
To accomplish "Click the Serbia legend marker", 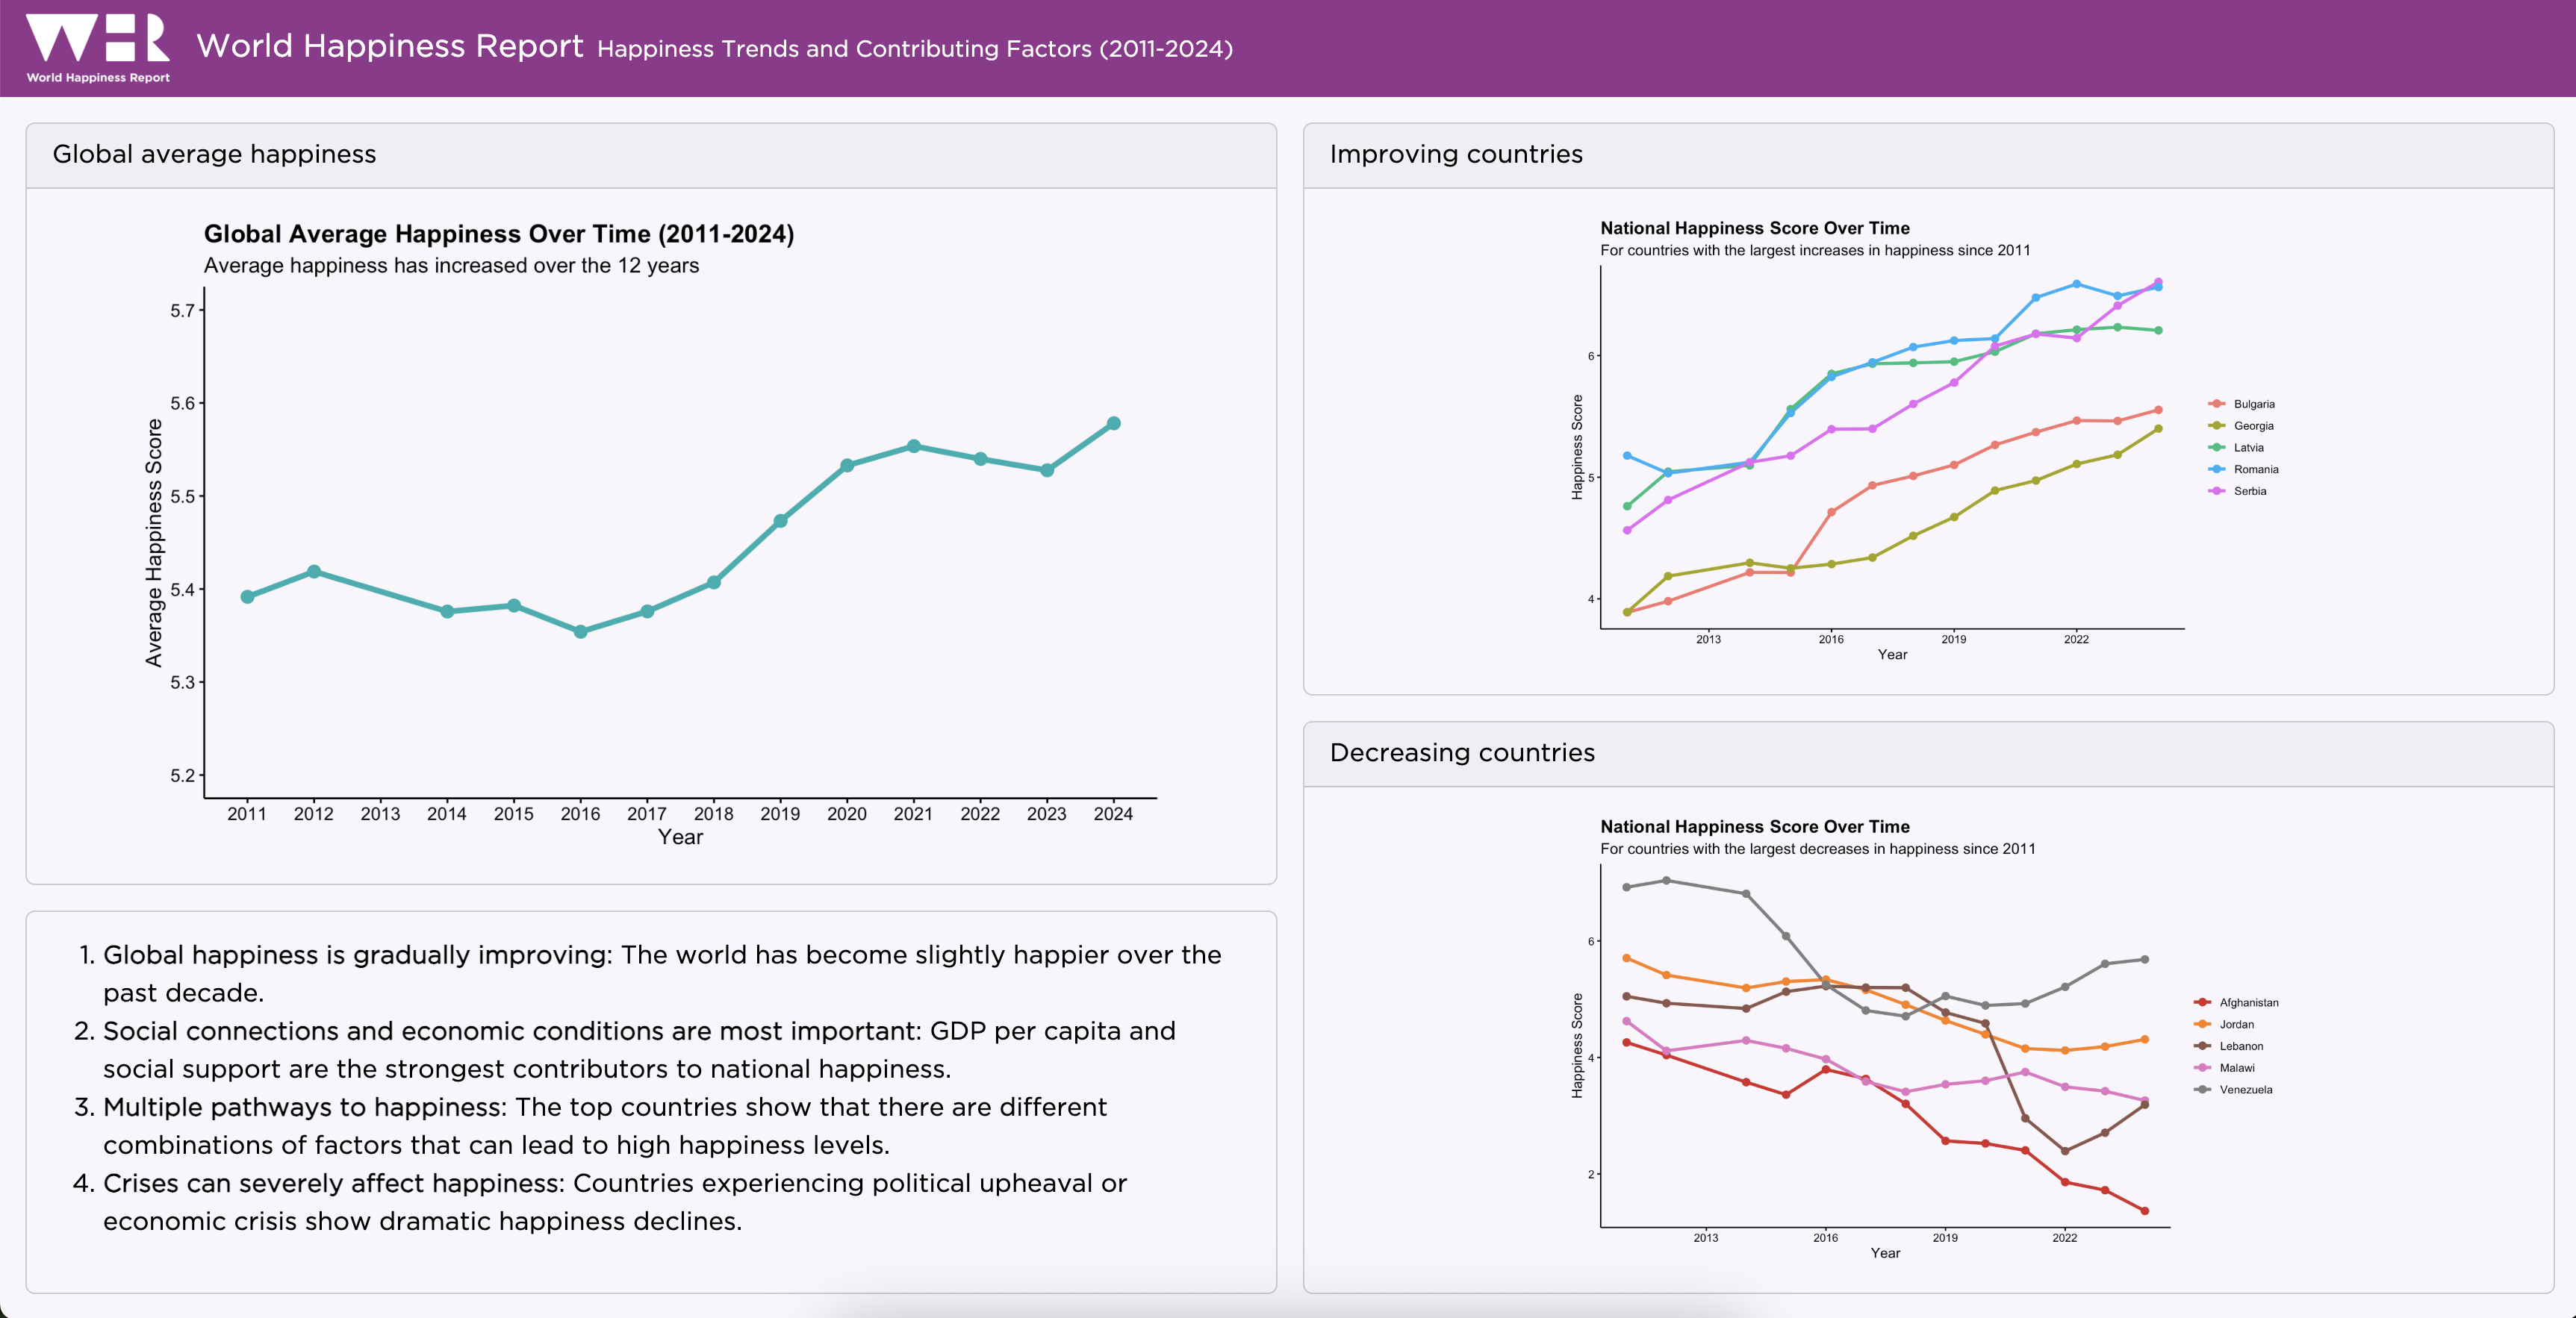I will tap(2216, 490).
